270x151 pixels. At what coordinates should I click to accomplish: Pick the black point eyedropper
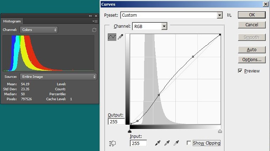point(158,143)
